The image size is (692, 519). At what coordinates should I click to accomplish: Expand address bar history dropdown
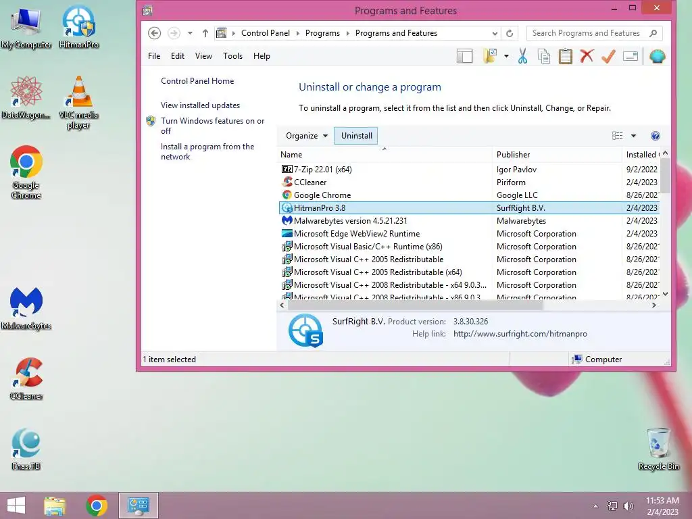(x=495, y=33)
